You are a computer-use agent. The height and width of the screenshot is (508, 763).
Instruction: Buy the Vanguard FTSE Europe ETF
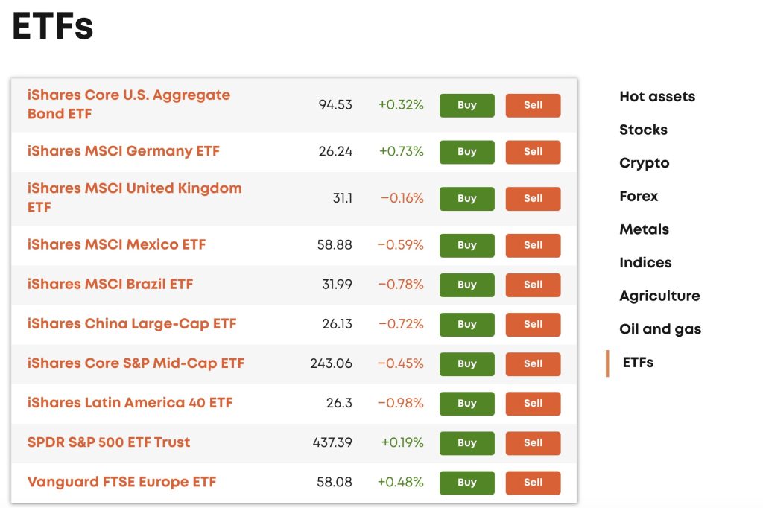(466, 482)
